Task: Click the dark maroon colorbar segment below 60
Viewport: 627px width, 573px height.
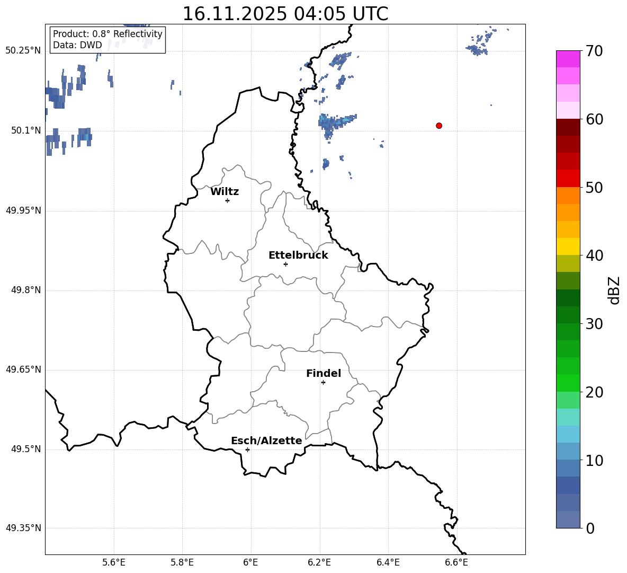Action: click(x=568, y=127)
